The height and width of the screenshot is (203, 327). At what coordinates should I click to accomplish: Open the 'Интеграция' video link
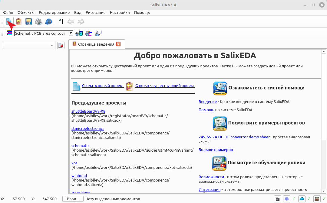tap(210, 189)
